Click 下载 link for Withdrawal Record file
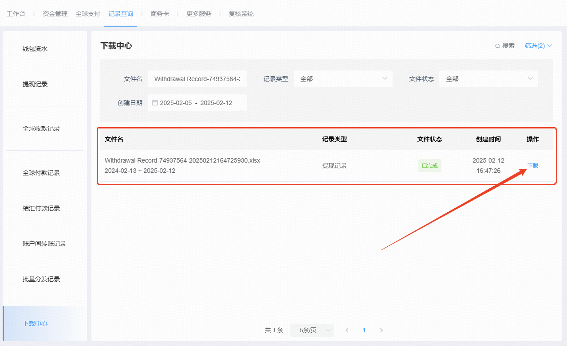Viewport: 567px width, 346px height. [532, 166]
